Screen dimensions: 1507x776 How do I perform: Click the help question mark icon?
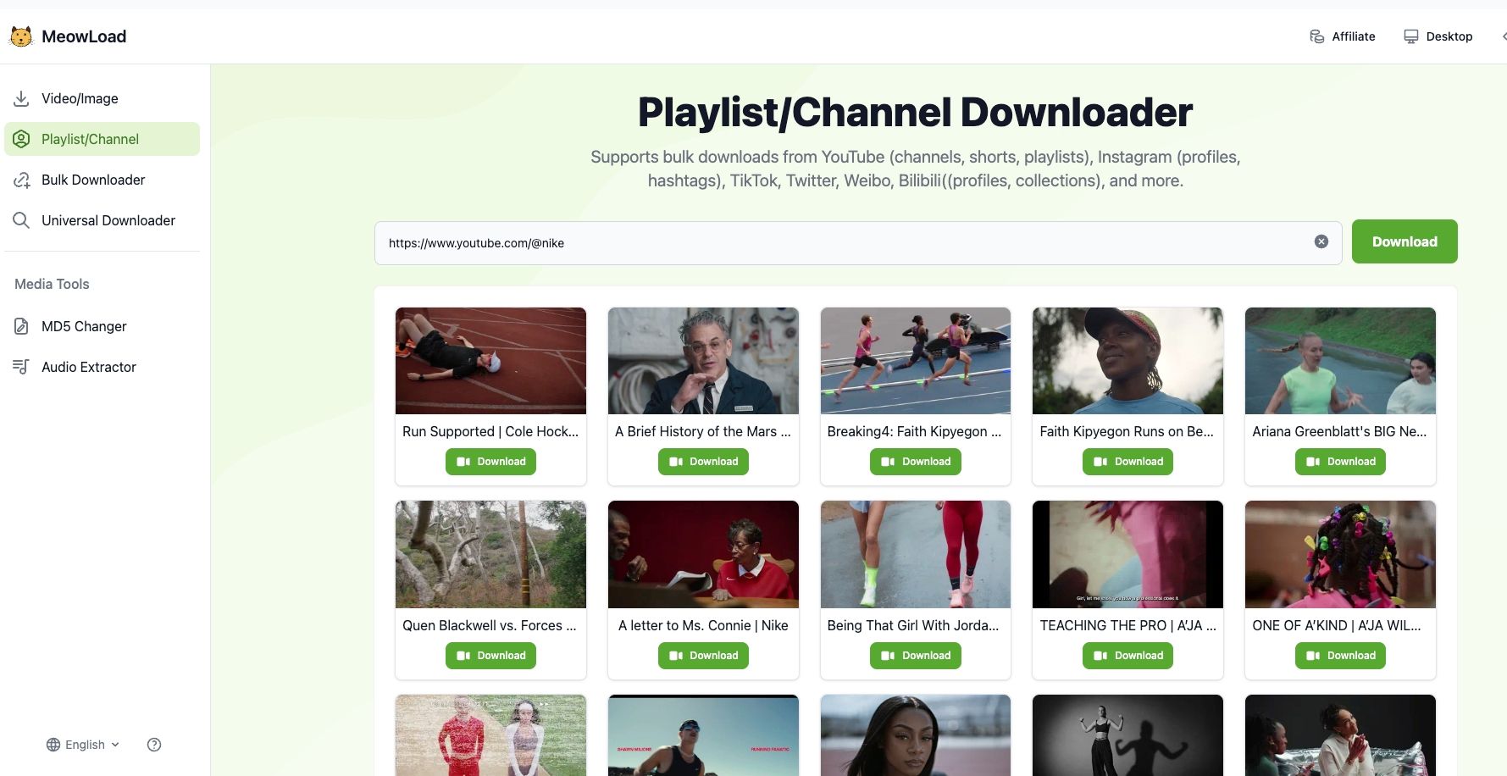click(x=154, y=745)
